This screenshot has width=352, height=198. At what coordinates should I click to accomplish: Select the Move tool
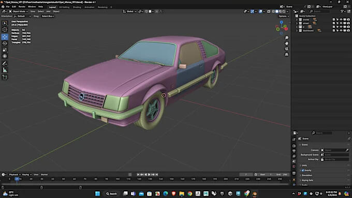(x=5, y=37)
